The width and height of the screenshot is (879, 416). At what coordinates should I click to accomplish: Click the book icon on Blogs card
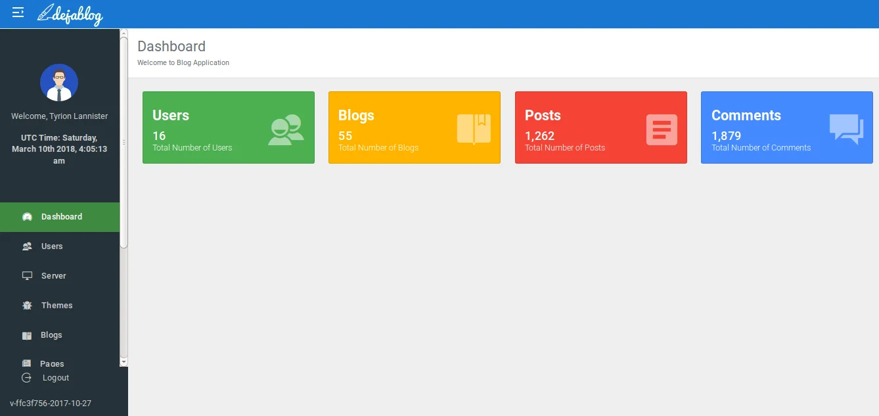(474, 129)
